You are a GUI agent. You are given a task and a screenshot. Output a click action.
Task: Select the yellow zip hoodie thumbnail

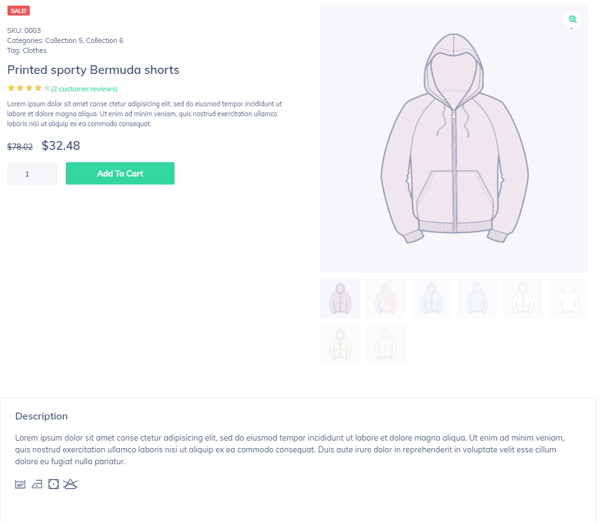(x=340, y=344)
